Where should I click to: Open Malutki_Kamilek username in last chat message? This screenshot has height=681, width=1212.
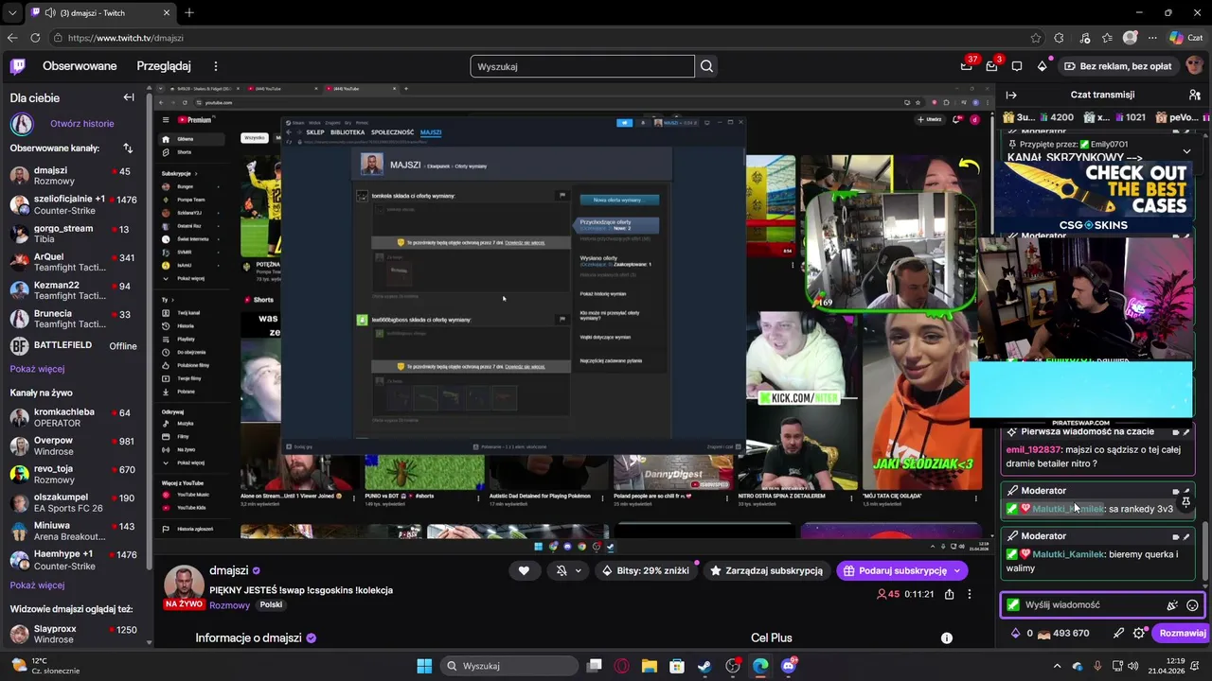pyautogui.click(x=1068, y=554)
